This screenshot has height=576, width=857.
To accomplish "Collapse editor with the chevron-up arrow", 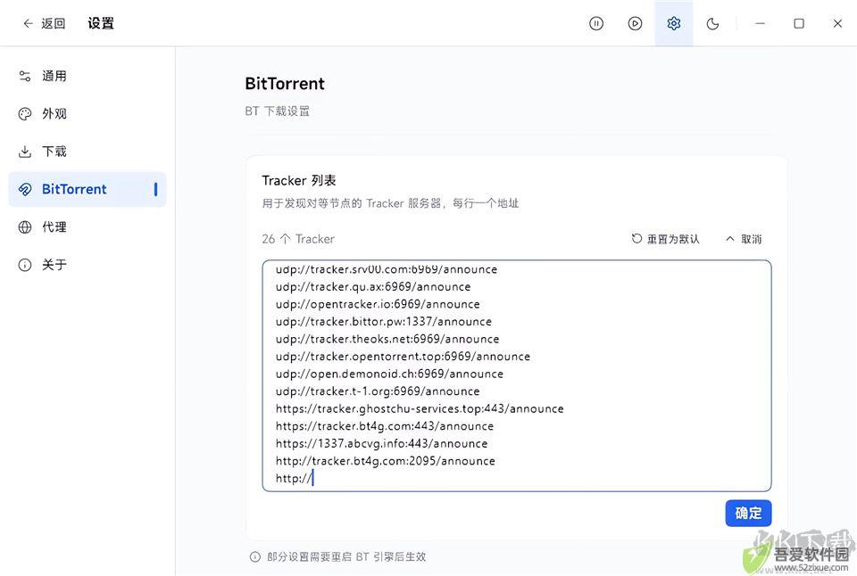I will pos(729,239).
